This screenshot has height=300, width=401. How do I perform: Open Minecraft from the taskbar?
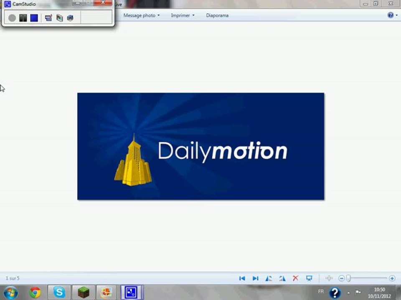coord(84,292)
